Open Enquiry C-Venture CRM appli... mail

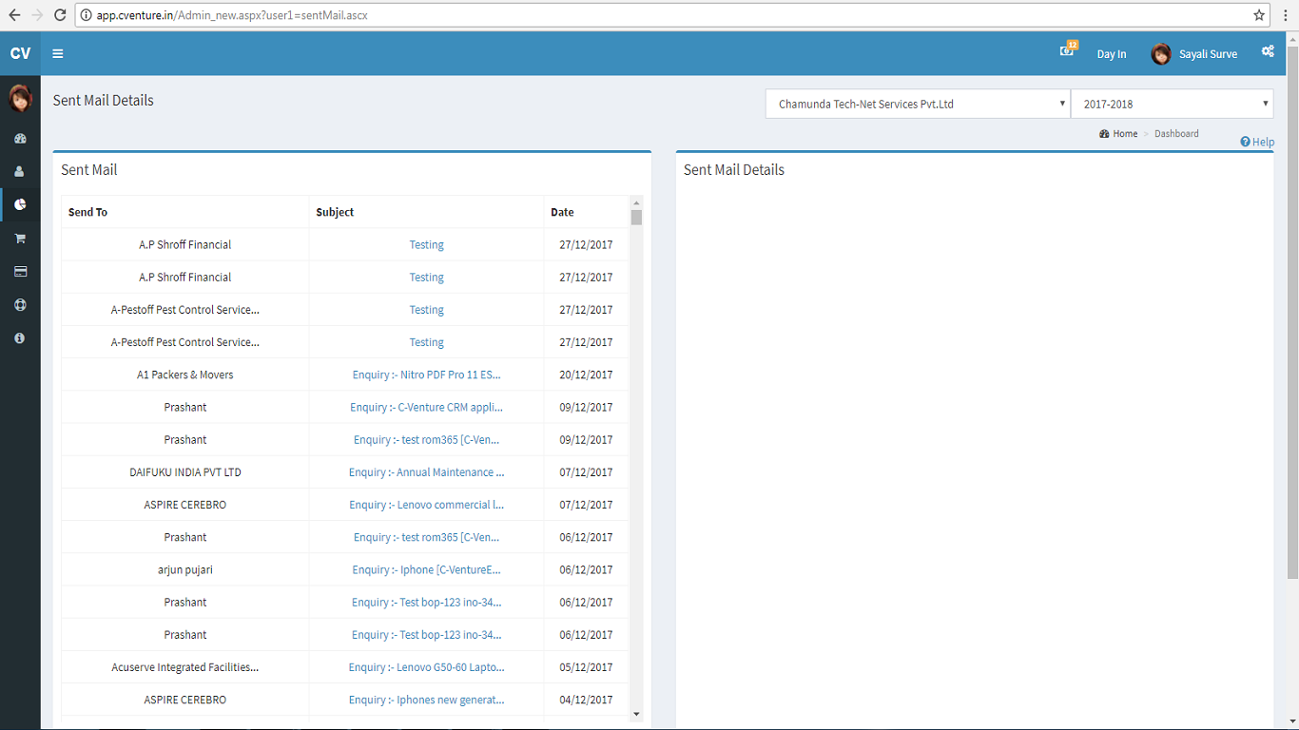(426, 408)
